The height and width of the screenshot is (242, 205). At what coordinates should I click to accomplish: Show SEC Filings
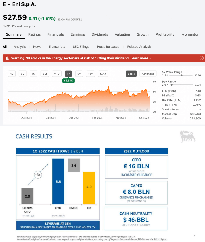(x=81, y=47)
